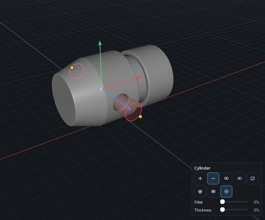The width and height of the screenshot is (265, 220).
Task: Click the red gizmo axis arrow tip
Action: (139, 78)
